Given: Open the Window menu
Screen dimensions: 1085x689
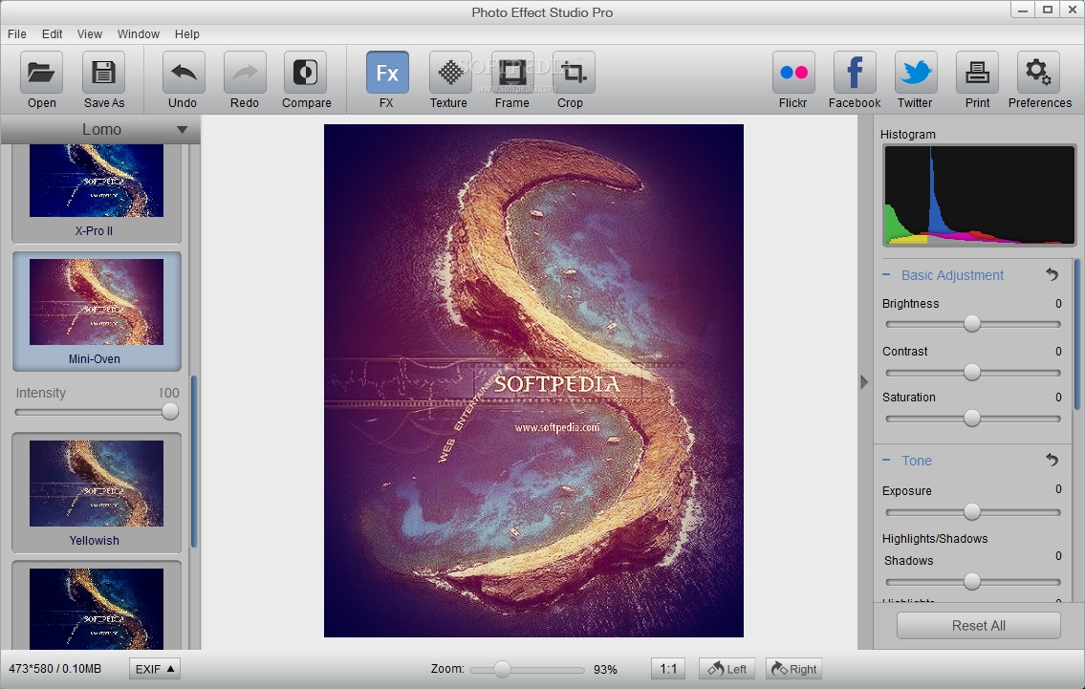Looking at the screenshot, I should tap(139, 33).
